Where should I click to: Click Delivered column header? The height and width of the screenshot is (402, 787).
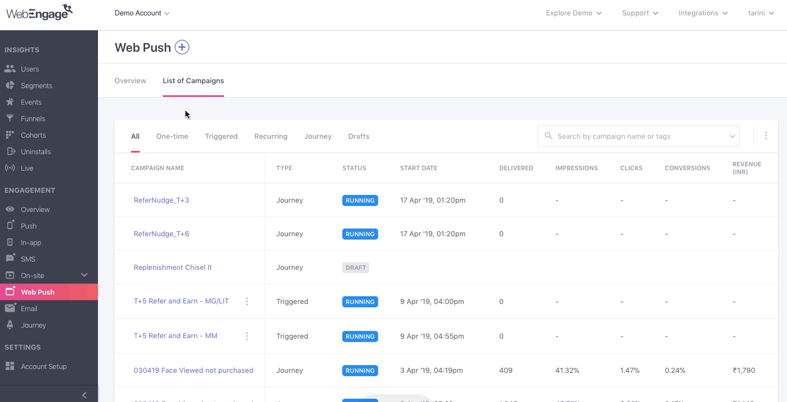coord(516,168)
